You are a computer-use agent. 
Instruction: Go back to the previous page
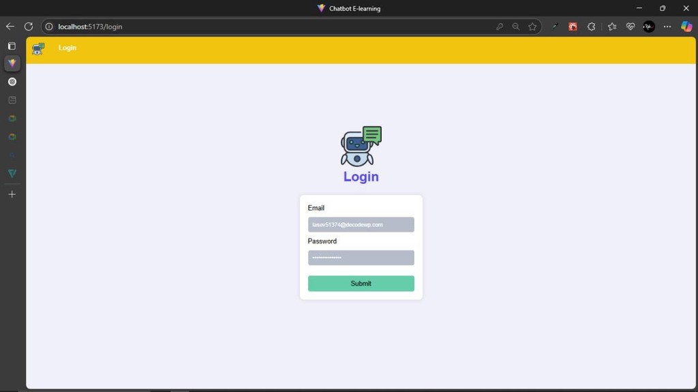pyautogui.click(x=10, y=27)
